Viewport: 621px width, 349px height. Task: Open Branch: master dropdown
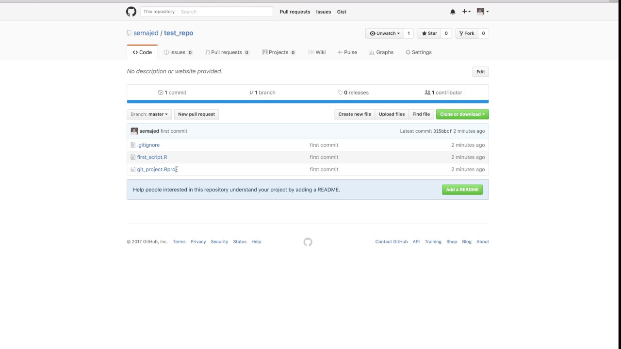pos(149,114)
